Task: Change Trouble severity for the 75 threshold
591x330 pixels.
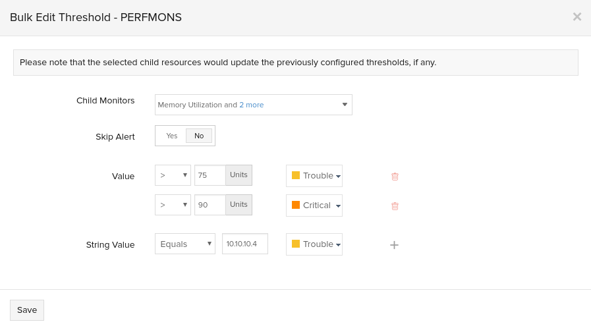Action: point(314,176)
